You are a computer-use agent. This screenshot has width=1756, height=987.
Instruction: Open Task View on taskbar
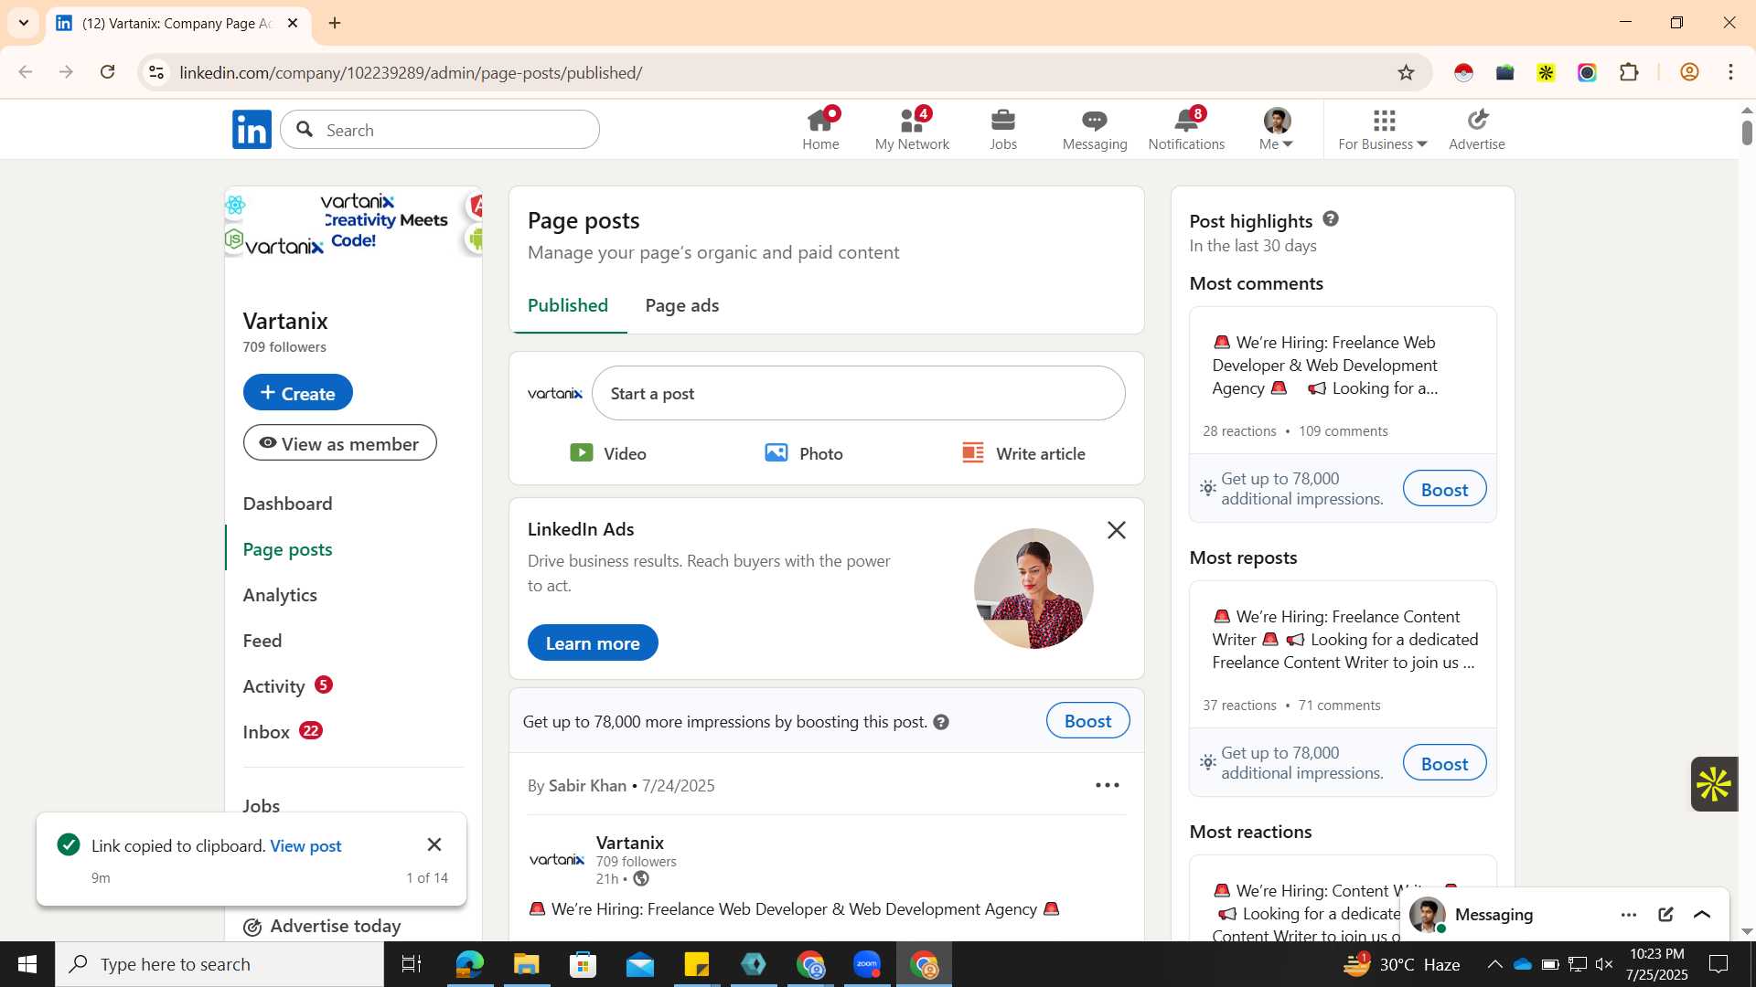tap(412, 964)
